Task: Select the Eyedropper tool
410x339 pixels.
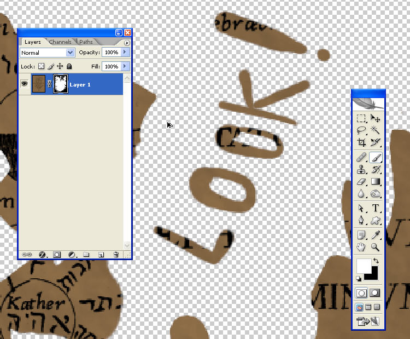Action: tap(376, 235)
